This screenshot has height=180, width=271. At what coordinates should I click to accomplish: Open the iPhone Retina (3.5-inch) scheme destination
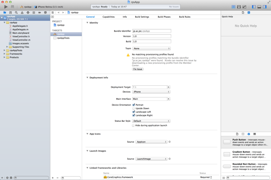coord(50,7)
